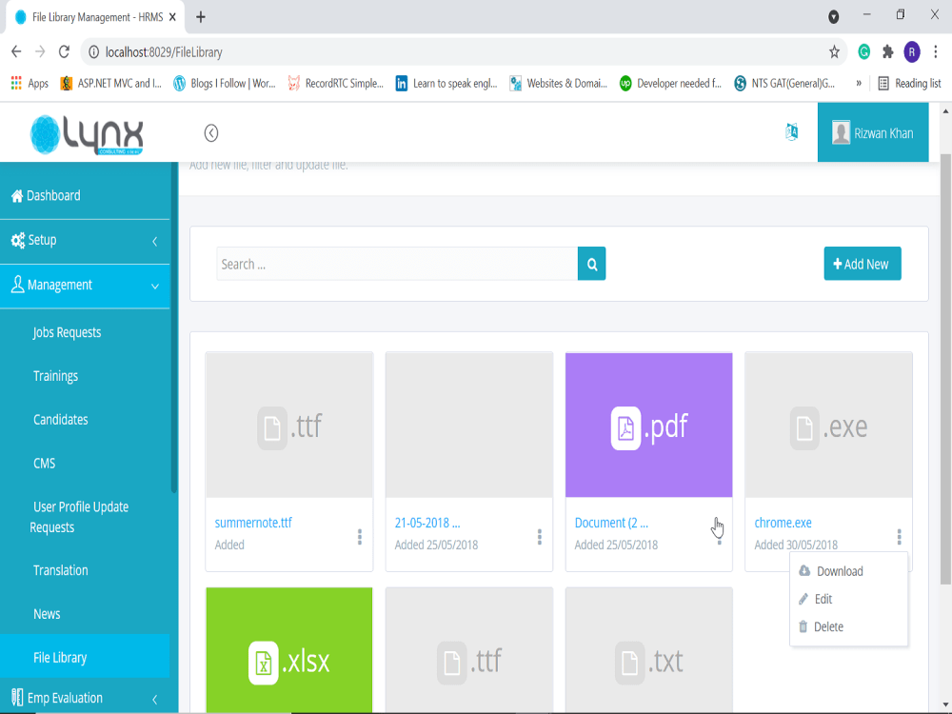Open the Grammarly extension icon
Screen dimensions: 952x714
tap(863, 52)
